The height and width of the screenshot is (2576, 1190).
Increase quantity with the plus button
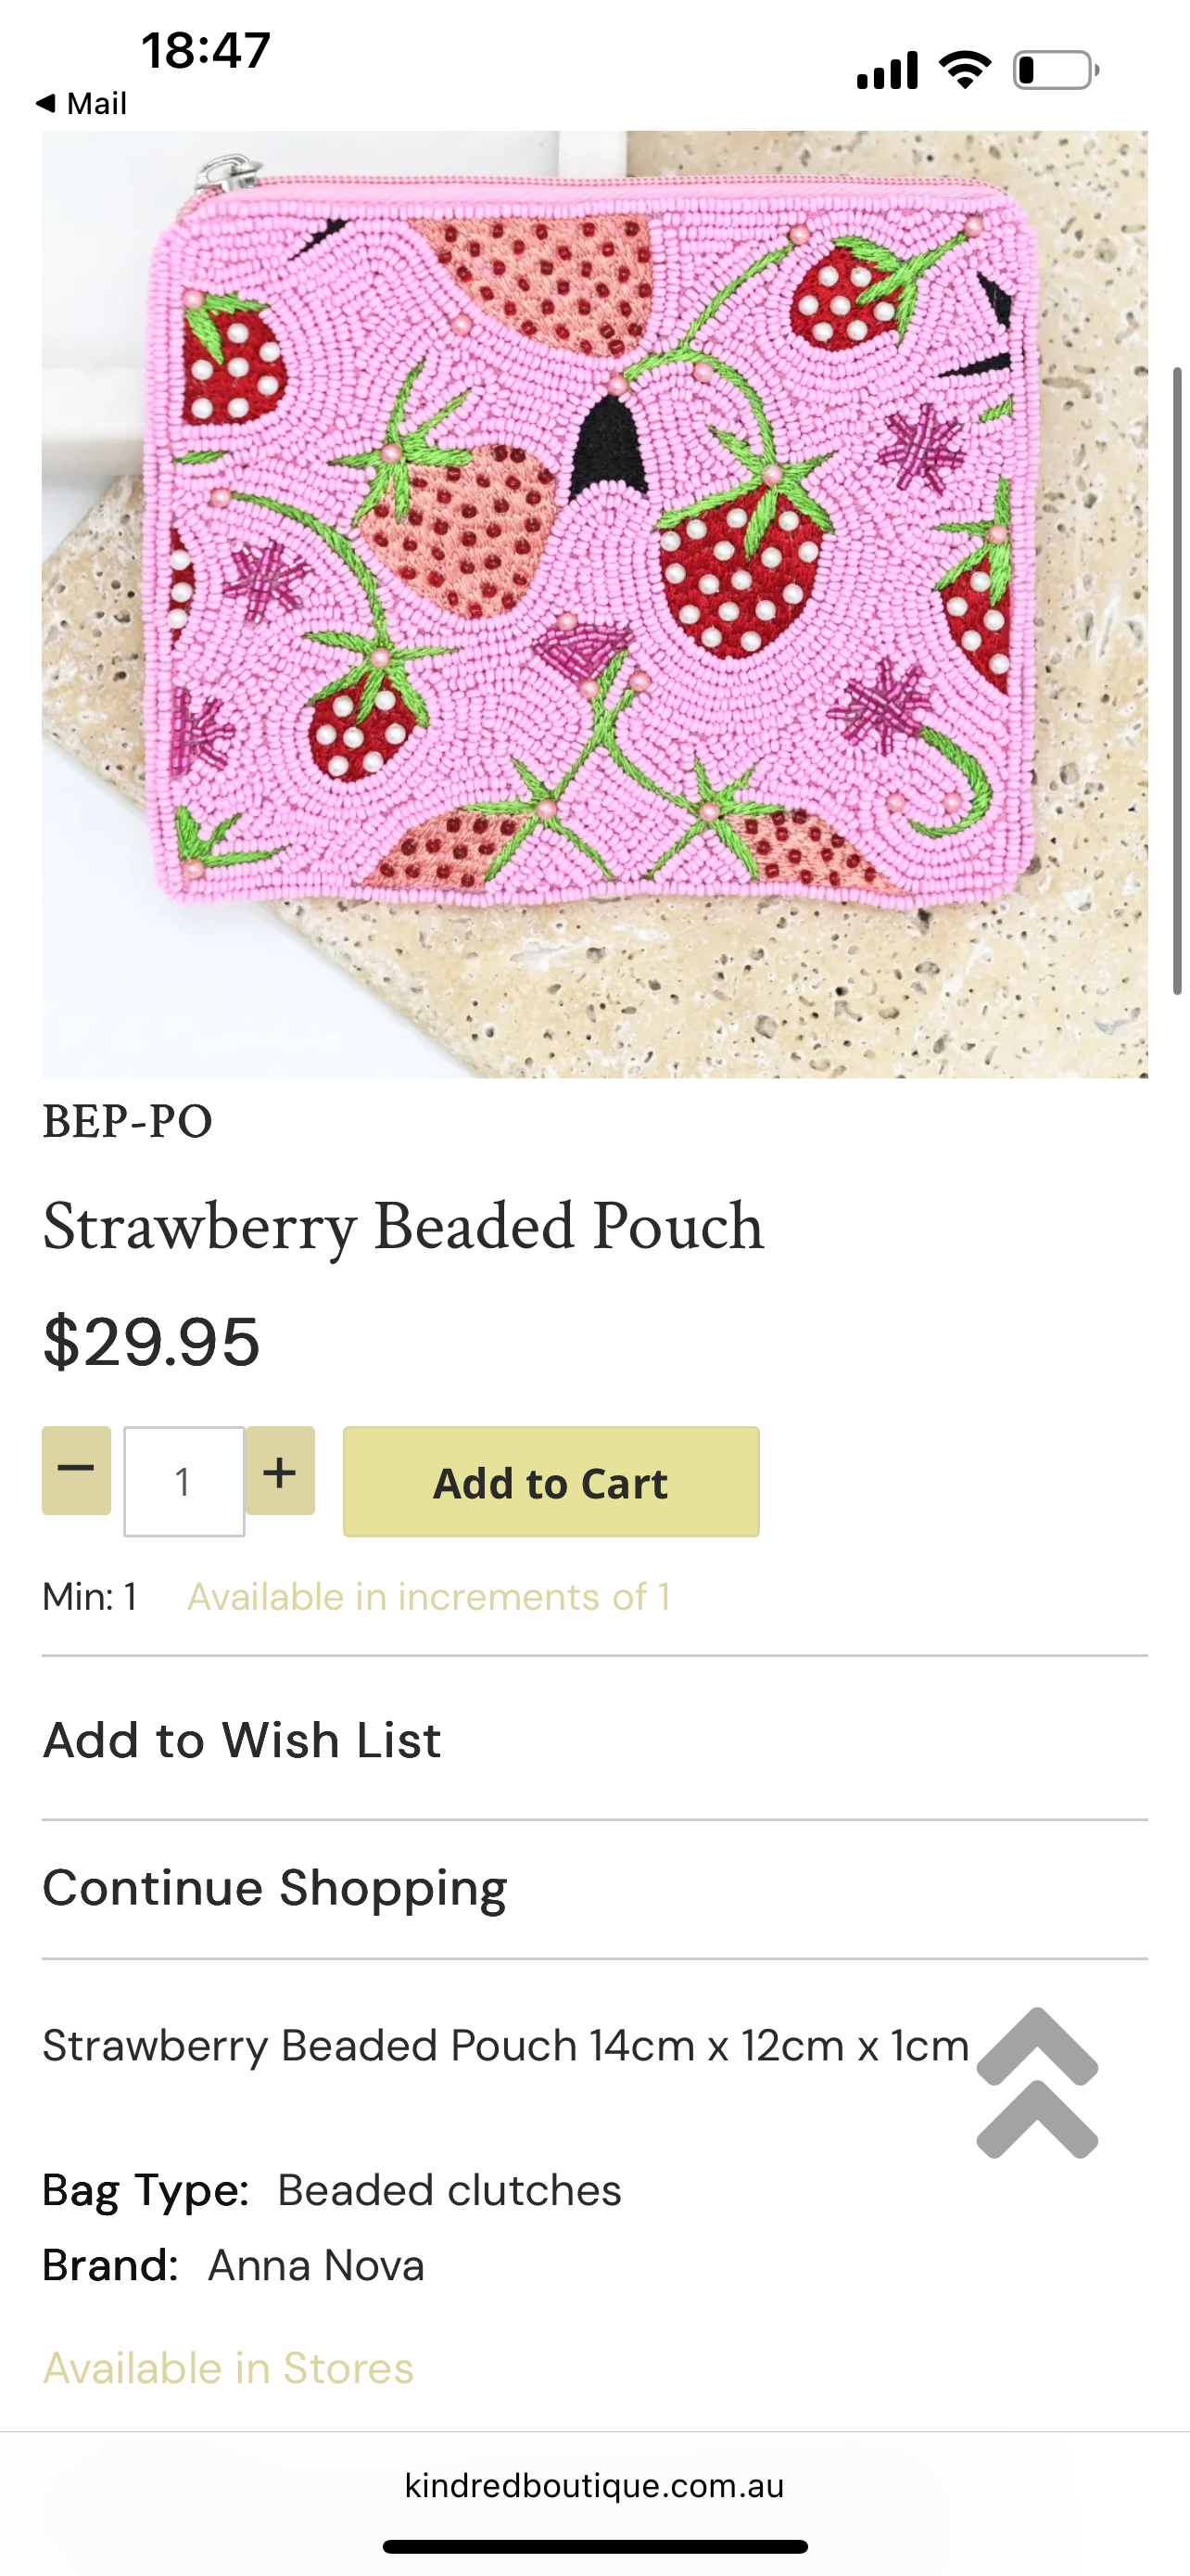point(280,1470)
